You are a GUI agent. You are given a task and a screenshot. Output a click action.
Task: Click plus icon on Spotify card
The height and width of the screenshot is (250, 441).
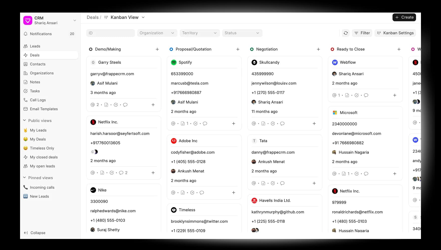tap(234, 123)
